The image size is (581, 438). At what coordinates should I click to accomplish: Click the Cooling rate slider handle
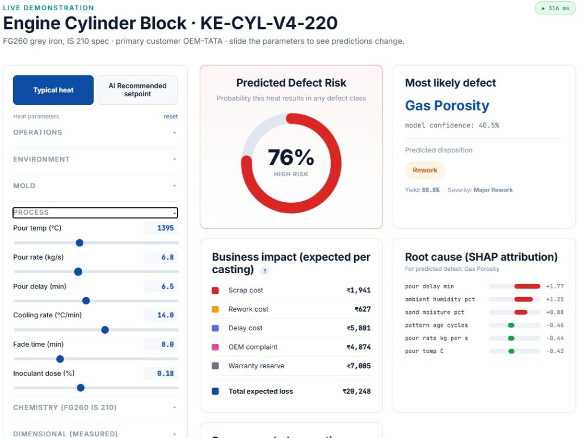(105, 330)
